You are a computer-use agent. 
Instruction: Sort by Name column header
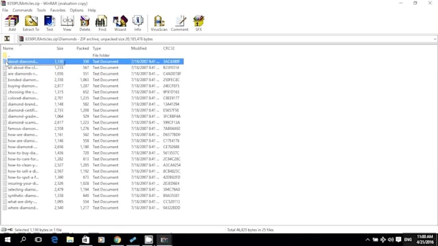point(8,48)
